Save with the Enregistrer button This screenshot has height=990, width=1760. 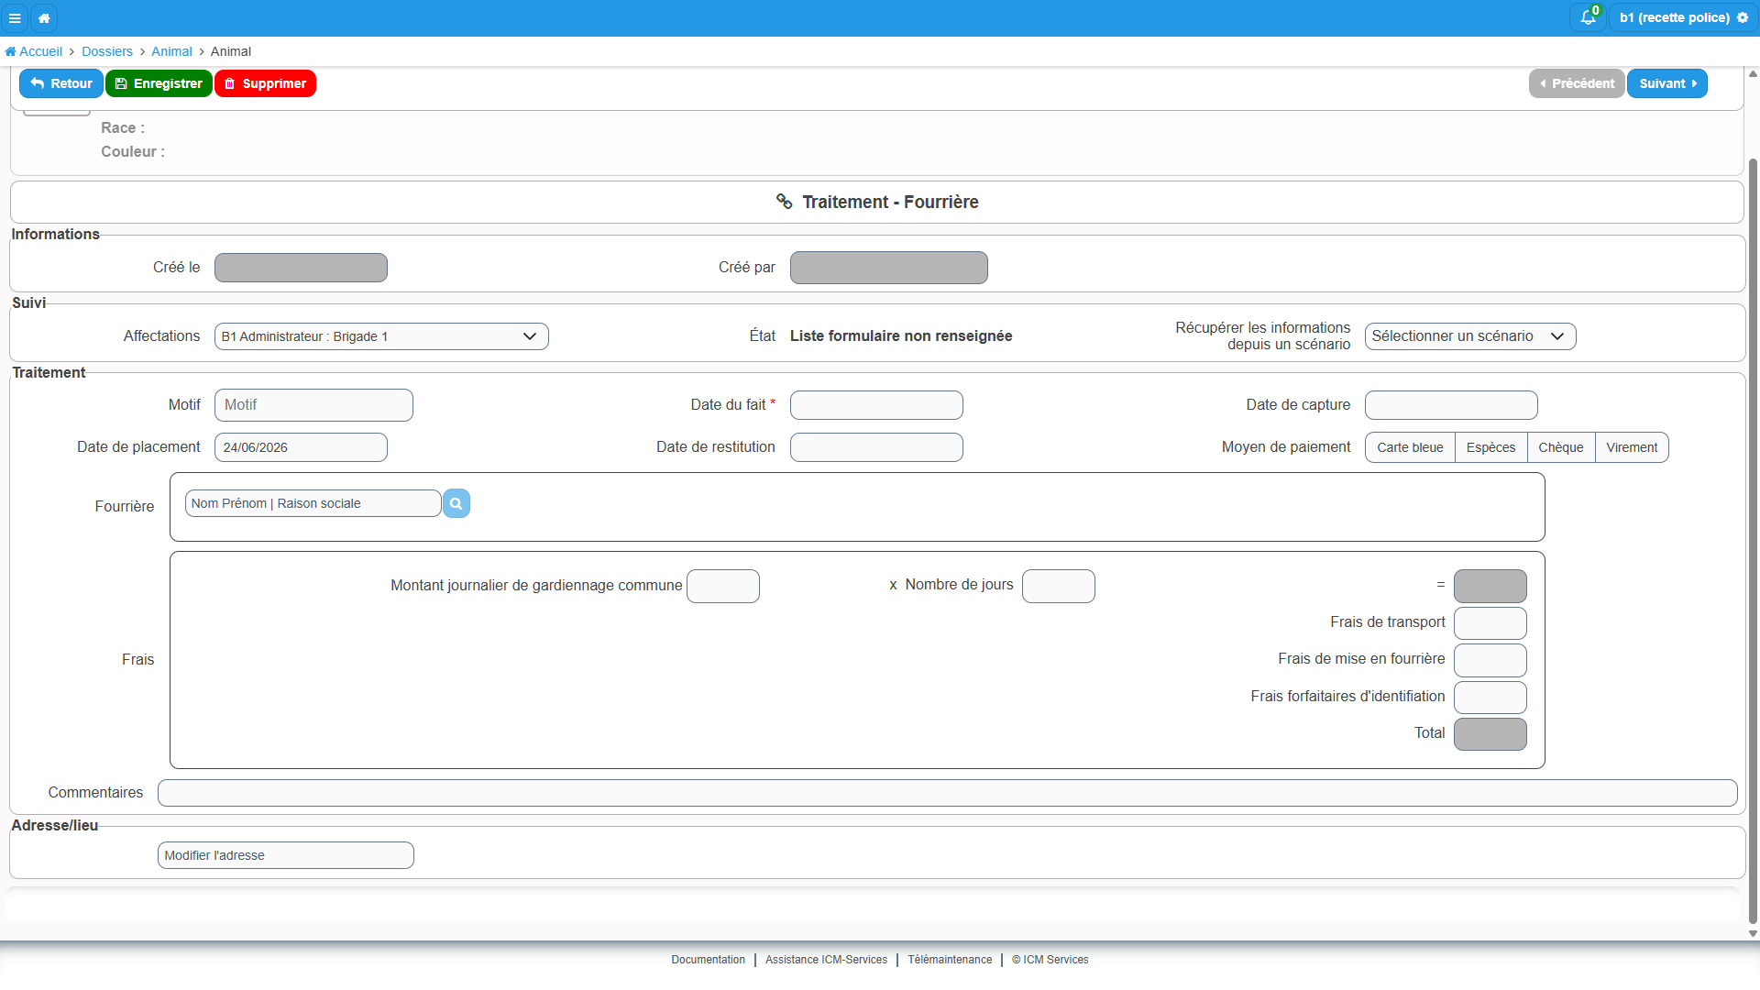tap(159, 83)
